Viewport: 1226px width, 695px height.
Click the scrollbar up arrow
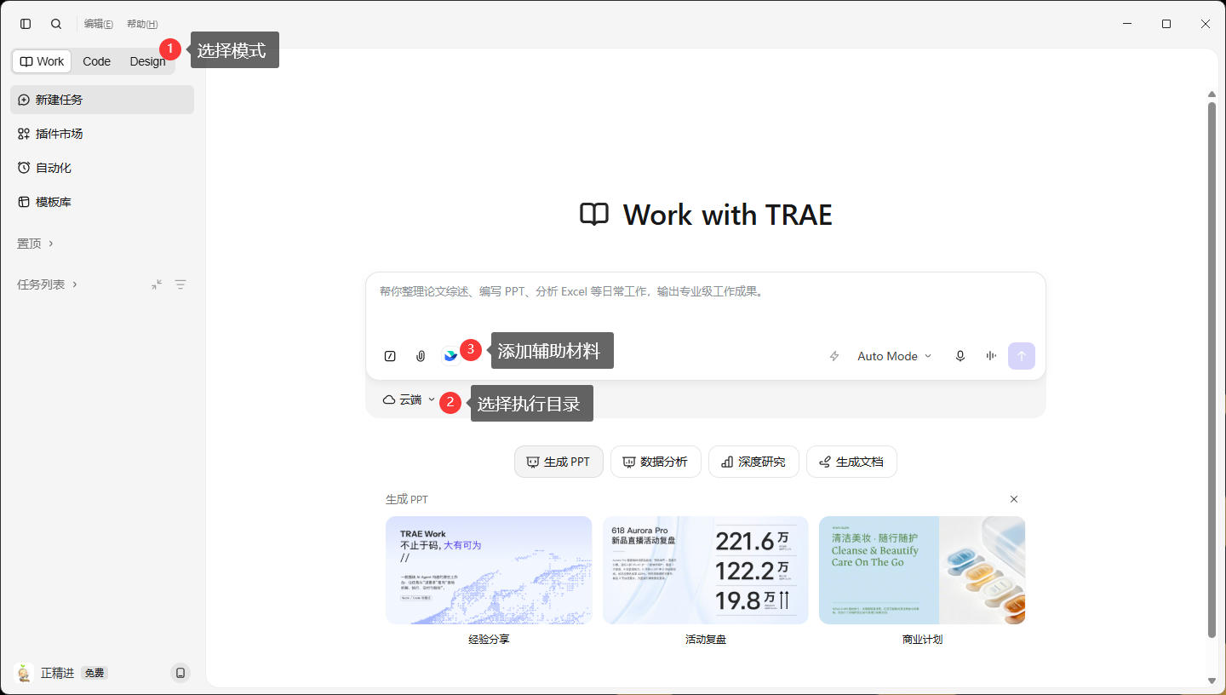(1212, 94)
